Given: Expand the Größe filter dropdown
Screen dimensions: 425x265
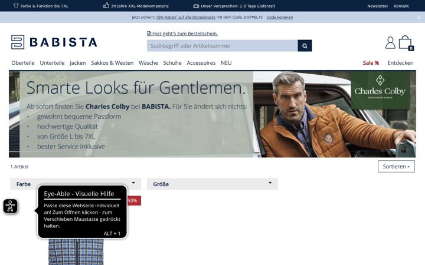Looking at the screenshot, I should tap(212, 184).
